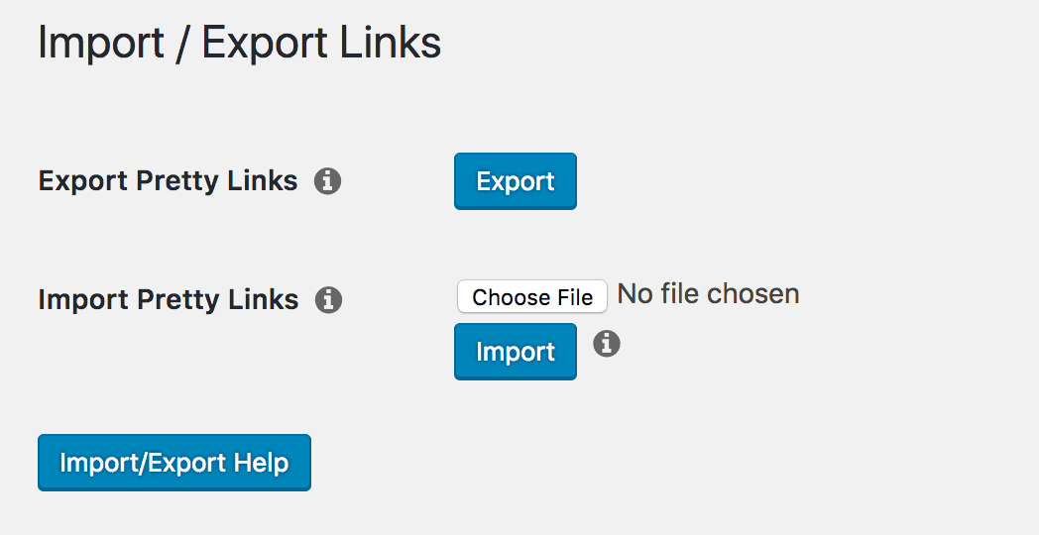Click the blue Export button
1039x535 pixels.
tap(516, 181)
